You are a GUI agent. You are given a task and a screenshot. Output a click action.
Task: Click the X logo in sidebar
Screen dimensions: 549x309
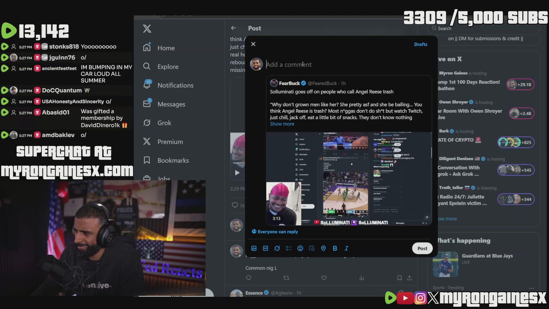147,29
